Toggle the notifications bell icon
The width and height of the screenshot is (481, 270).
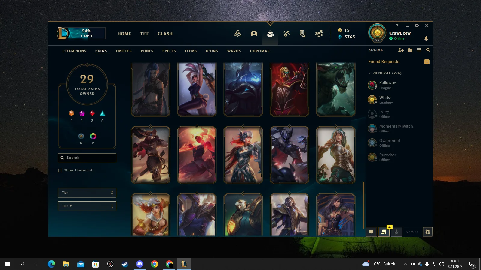coord(426,38)
